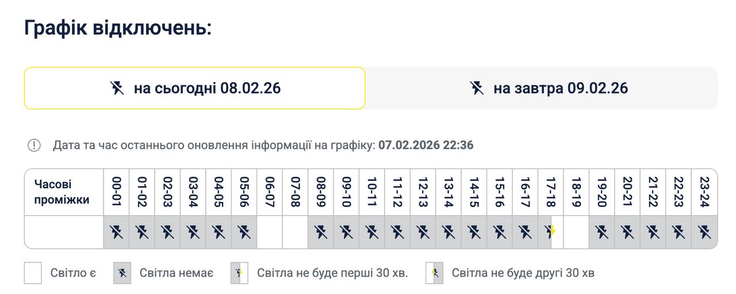Screen dimensions: 736x294
Task: Click the empty power-on cell under 06-07
Action: click(x=270, y=232)
